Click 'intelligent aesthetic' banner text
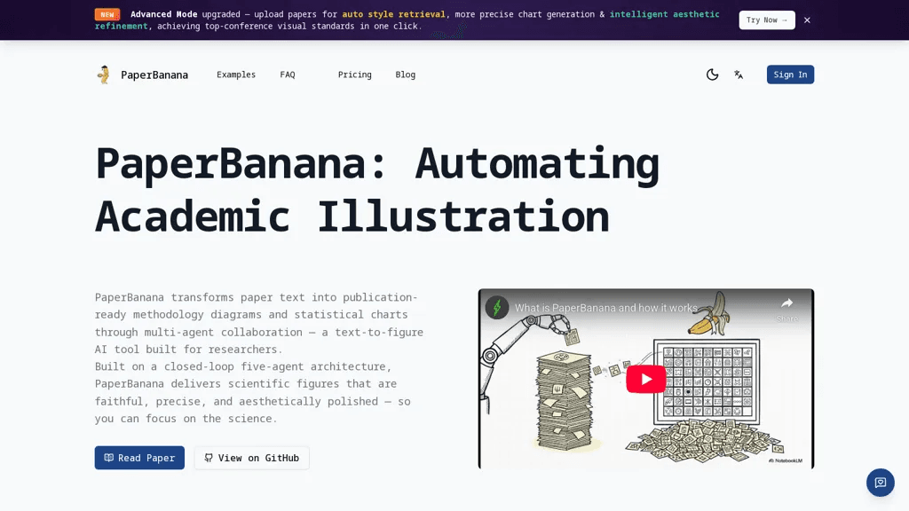 pyautogui.click(x=664, y=14)
